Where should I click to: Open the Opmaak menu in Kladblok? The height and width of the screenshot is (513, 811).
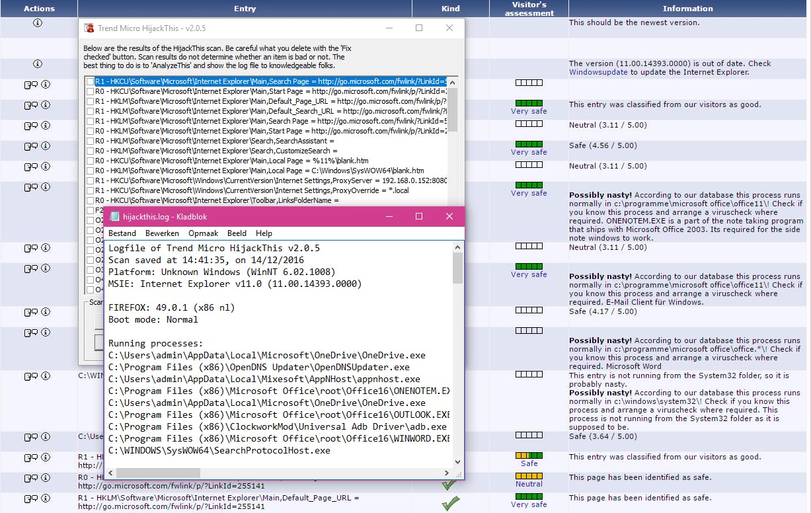coord(204,233)
